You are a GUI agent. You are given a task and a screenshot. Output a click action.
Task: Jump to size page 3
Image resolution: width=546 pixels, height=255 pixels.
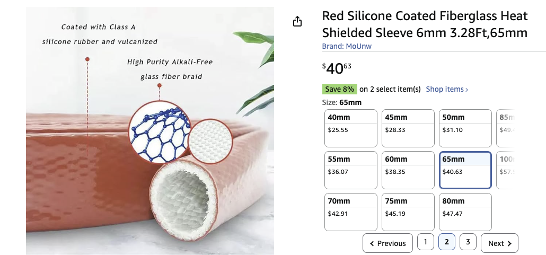[468, 242]
